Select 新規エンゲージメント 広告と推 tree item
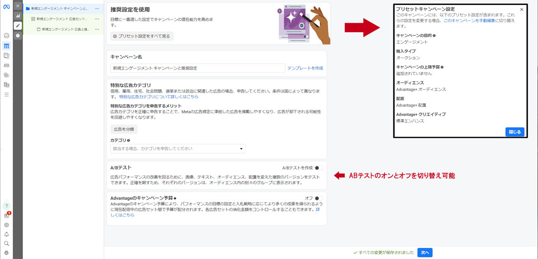 point(65,29)
